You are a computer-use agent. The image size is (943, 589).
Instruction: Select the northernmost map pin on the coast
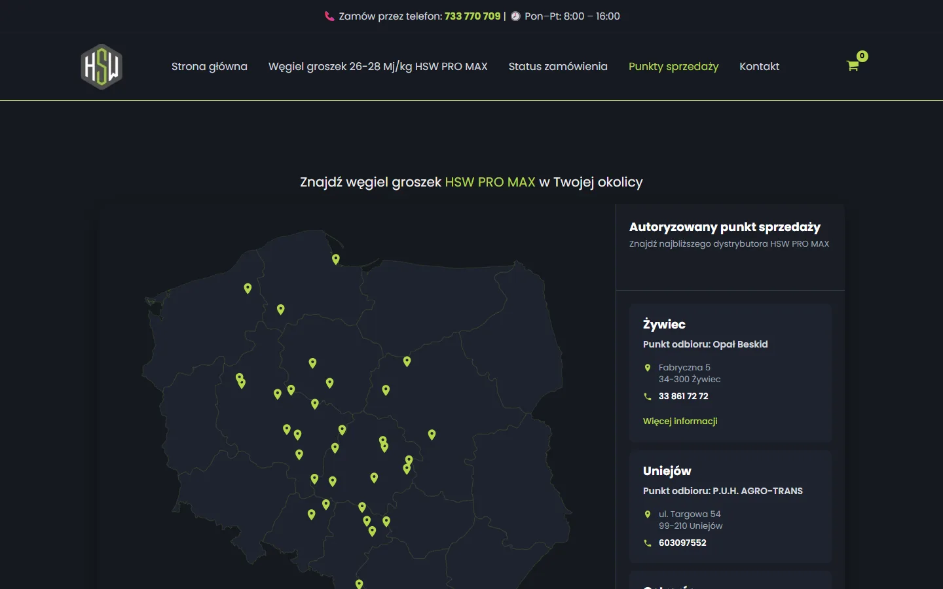coord(336,259)
